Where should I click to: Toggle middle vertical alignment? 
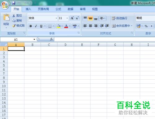91,18
